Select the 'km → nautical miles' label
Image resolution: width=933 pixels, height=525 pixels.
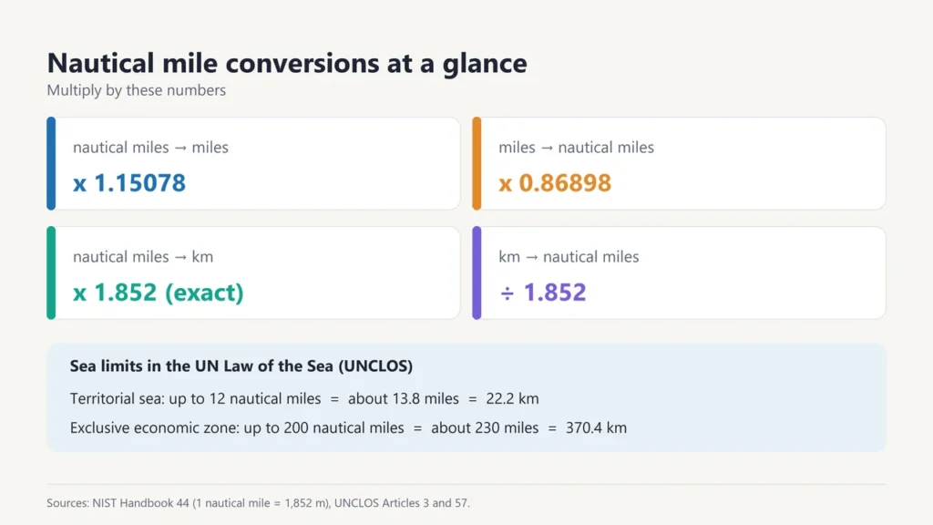(569, 256)
